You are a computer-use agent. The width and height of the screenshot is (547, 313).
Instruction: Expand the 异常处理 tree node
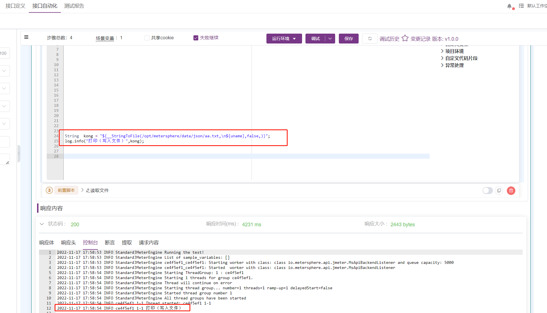tap(442, 65)
